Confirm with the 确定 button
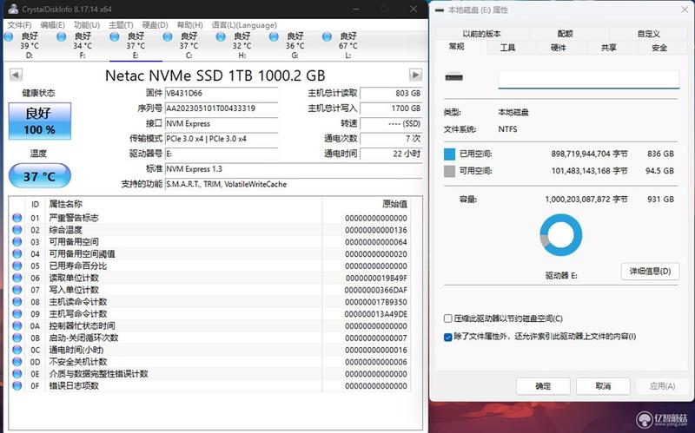This screenshot has height=433, width=695. tap(543, 386)
